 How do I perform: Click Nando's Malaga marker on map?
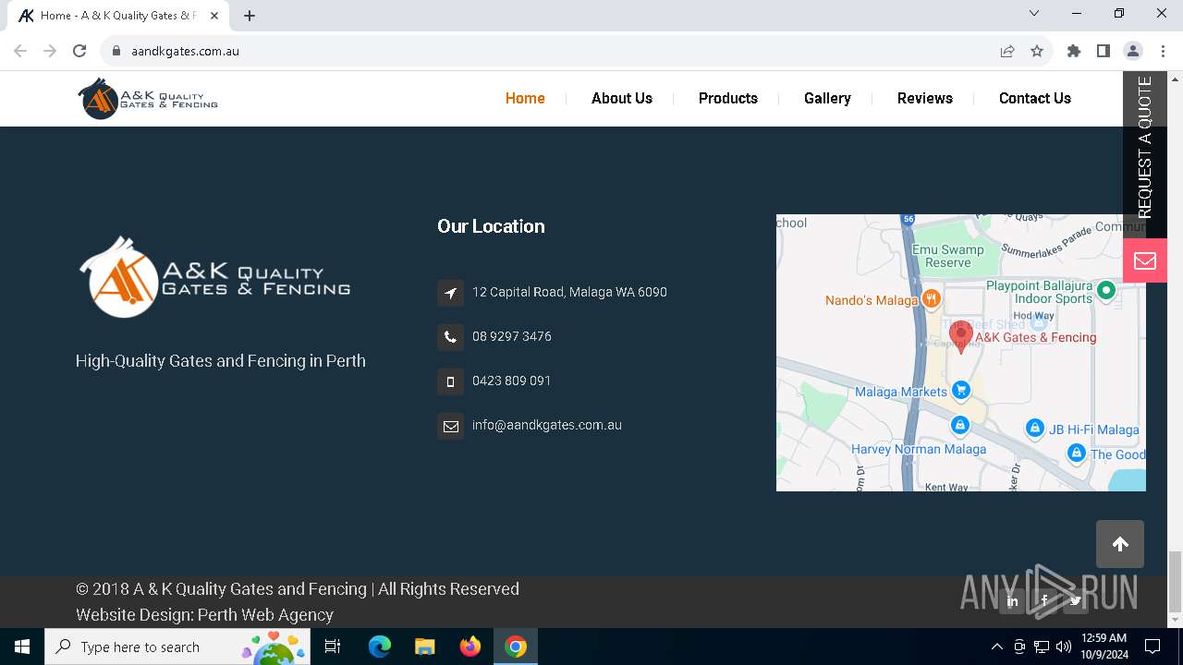932,298
